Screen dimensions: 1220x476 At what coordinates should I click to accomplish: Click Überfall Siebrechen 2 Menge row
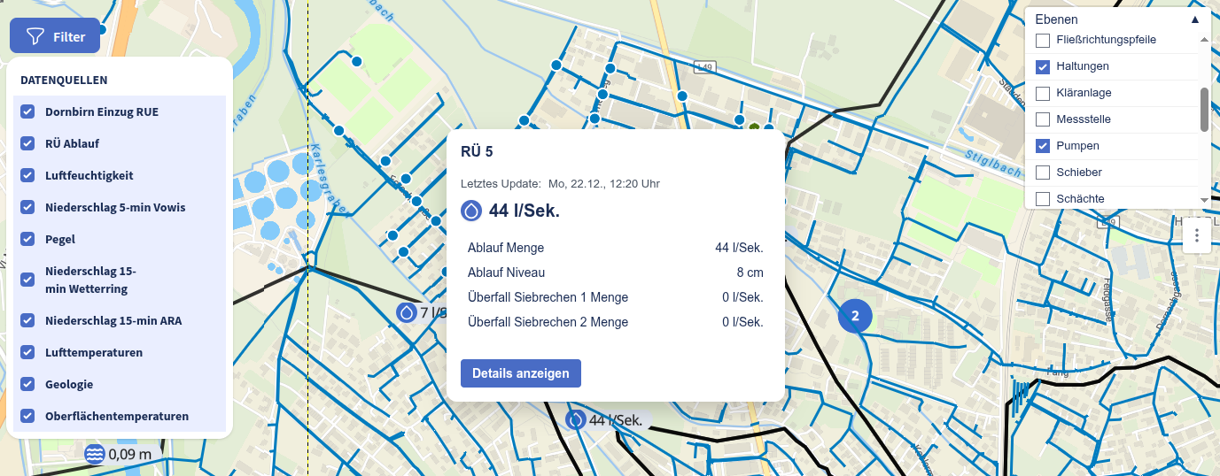(x=616, y=322)
